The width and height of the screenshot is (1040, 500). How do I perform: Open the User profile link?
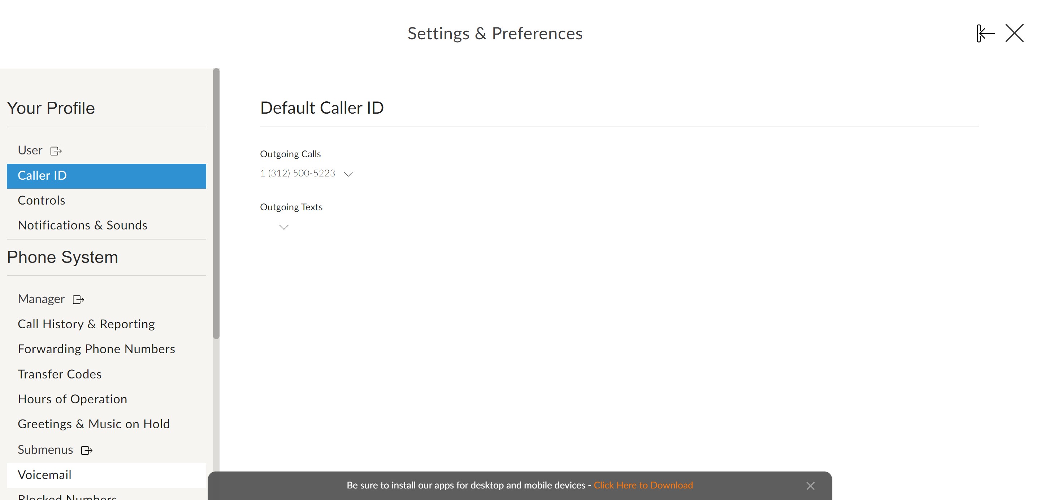pos(30,150)
